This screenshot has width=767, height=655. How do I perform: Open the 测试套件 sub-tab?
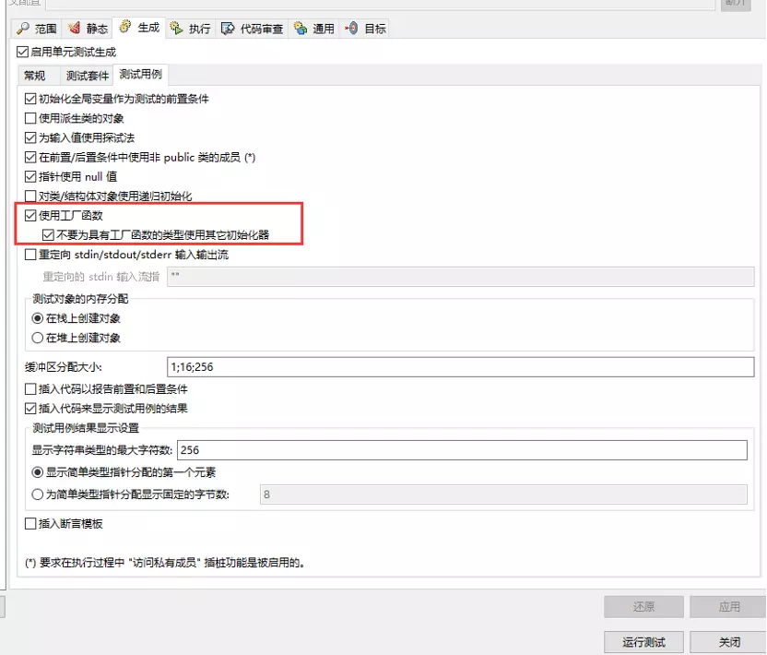pos(88,76)
